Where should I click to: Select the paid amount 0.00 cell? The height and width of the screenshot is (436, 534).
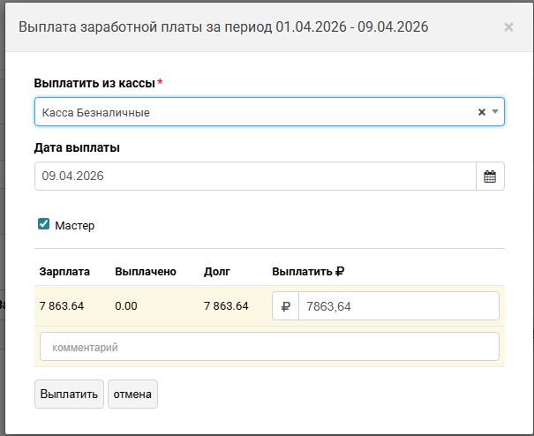(x=126, y=306)
